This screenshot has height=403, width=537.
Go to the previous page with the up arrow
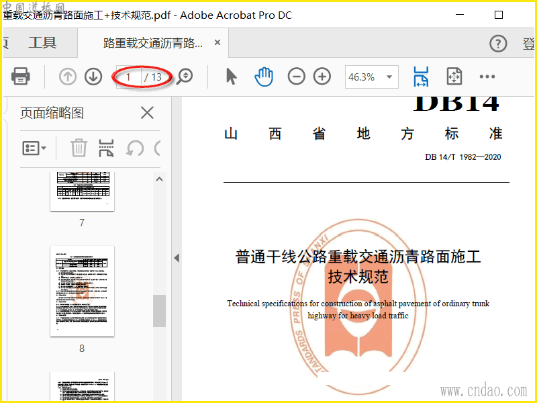point(68,77)
